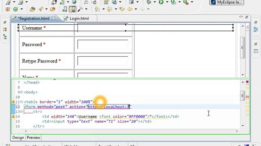Click the open type folder icon

pyautogui.click(x=32, y=9)
